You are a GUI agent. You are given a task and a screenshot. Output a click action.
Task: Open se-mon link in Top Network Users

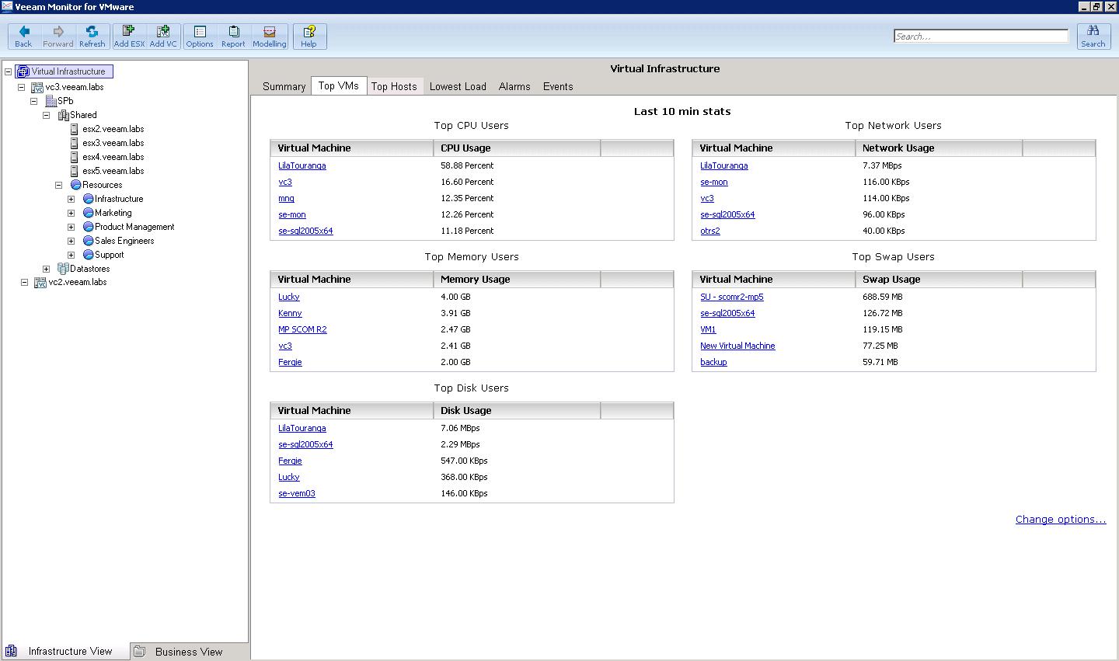pos(714,182)
